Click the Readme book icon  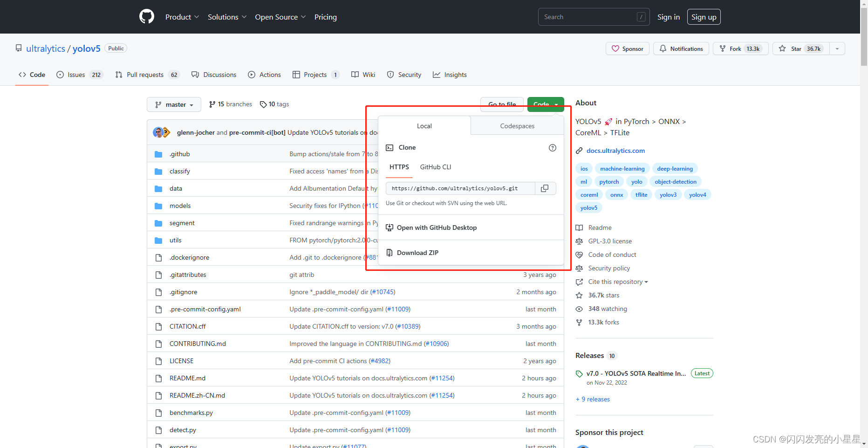579,227
